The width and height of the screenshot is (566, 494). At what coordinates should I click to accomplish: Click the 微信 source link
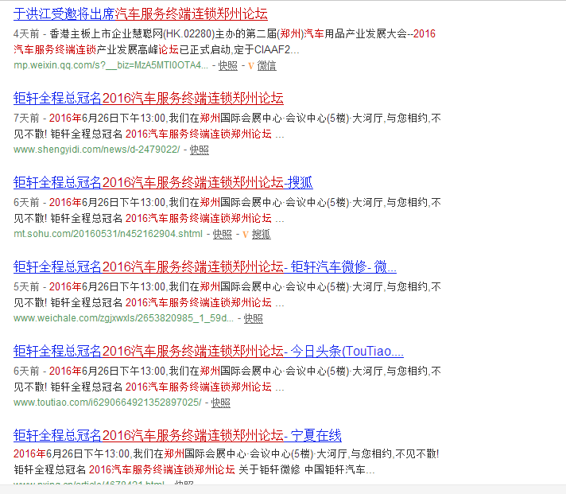(267, 65)
